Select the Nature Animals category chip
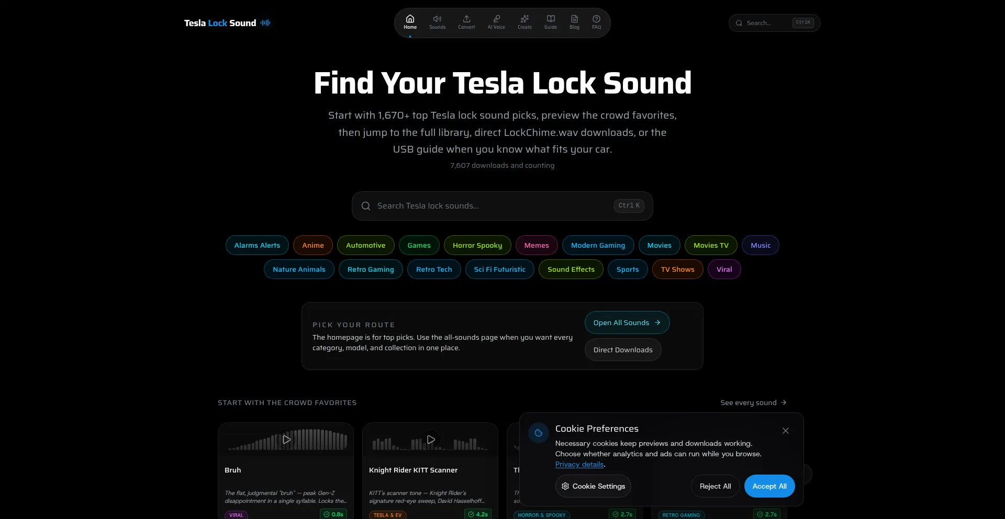1005x519 pixels. point(299,269)
